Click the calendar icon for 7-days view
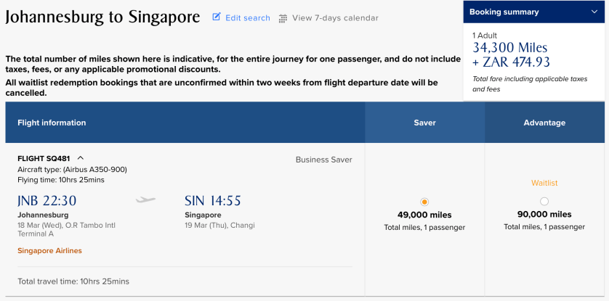Image resolution: width=609 pixels, height=301 pixels. tap(283, 18)
